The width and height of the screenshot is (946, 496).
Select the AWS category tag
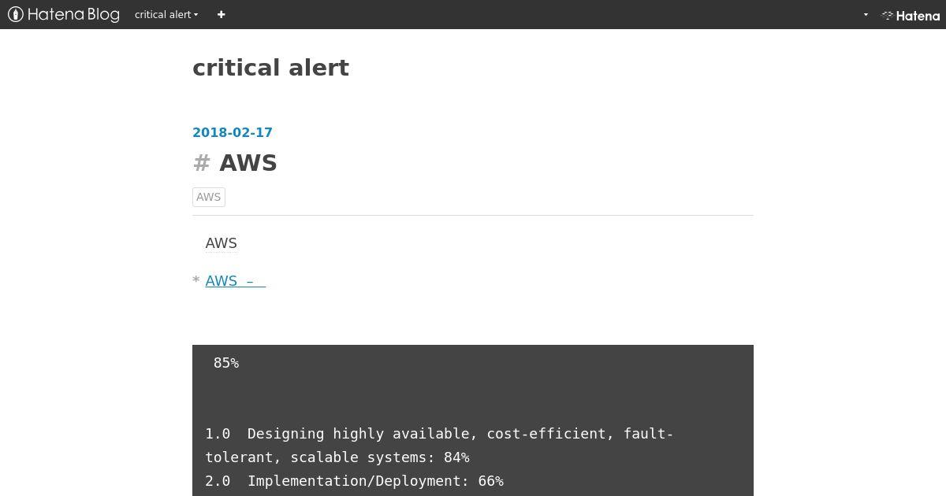pyautogui.click(x=209, y=197)
